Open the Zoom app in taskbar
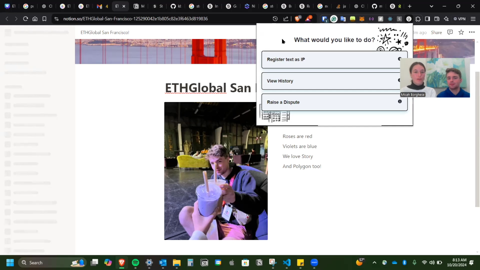 pyautogui.click(x=314, y=262)
